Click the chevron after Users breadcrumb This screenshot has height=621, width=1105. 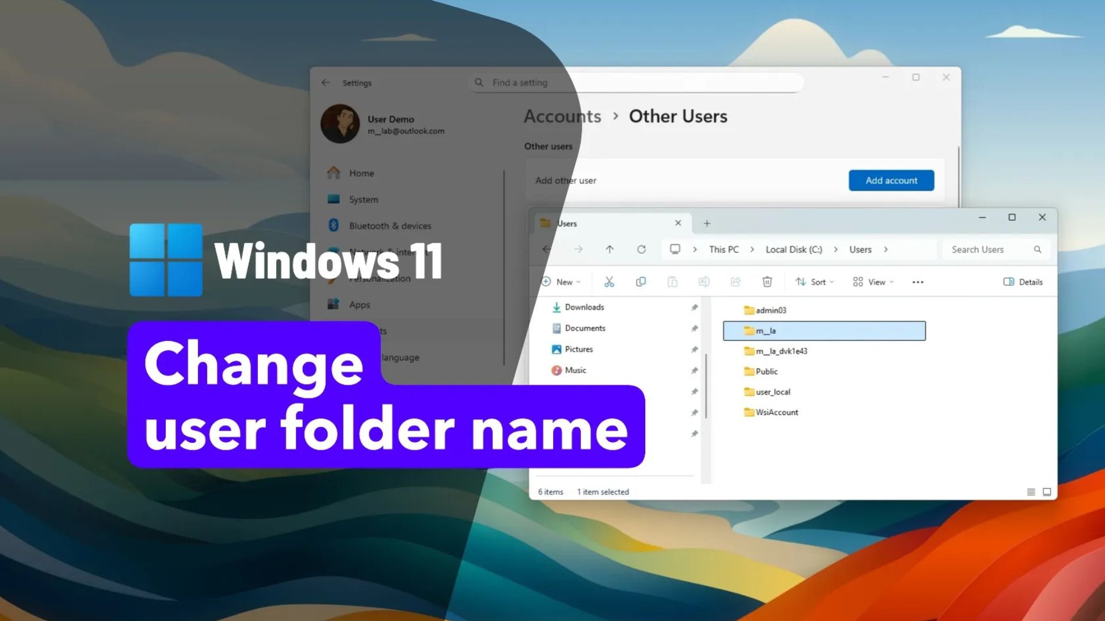886,250
